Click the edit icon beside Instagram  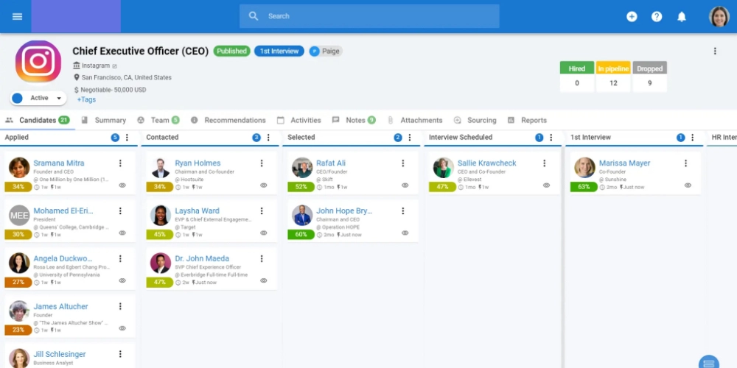click(x=114, y=66)
